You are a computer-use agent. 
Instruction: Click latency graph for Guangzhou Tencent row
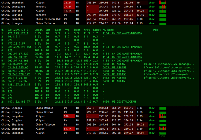pyautogui.click(x=163, y=7)
